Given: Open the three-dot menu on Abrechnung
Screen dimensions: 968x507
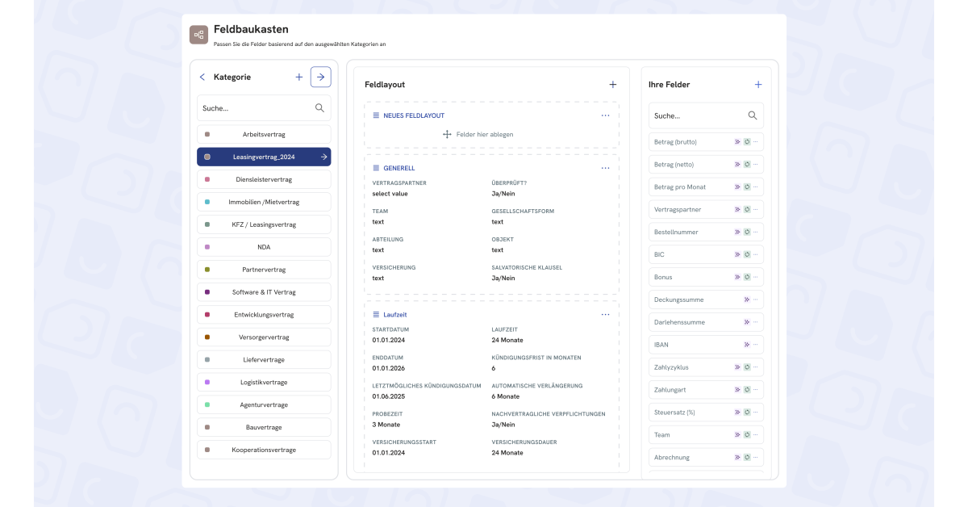Looking at the screenshot, I should pyautogui.click(x=756, y=458).
